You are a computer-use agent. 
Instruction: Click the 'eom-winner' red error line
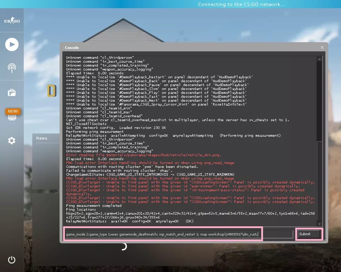click(183, 186)
